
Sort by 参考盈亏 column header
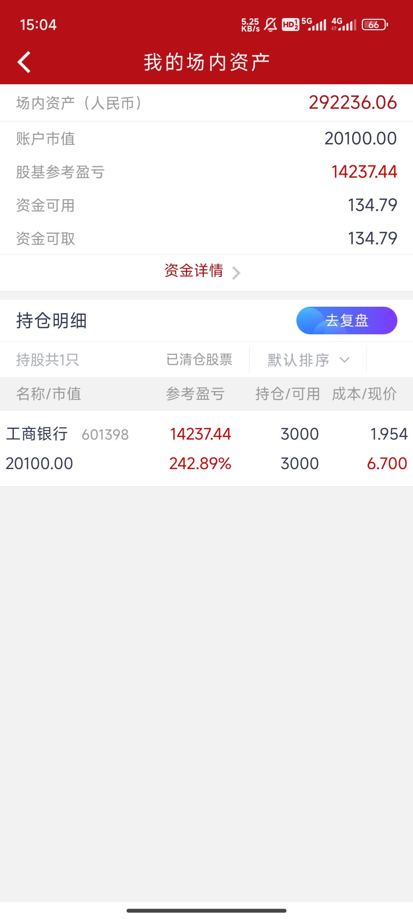(x=195, y=394)
